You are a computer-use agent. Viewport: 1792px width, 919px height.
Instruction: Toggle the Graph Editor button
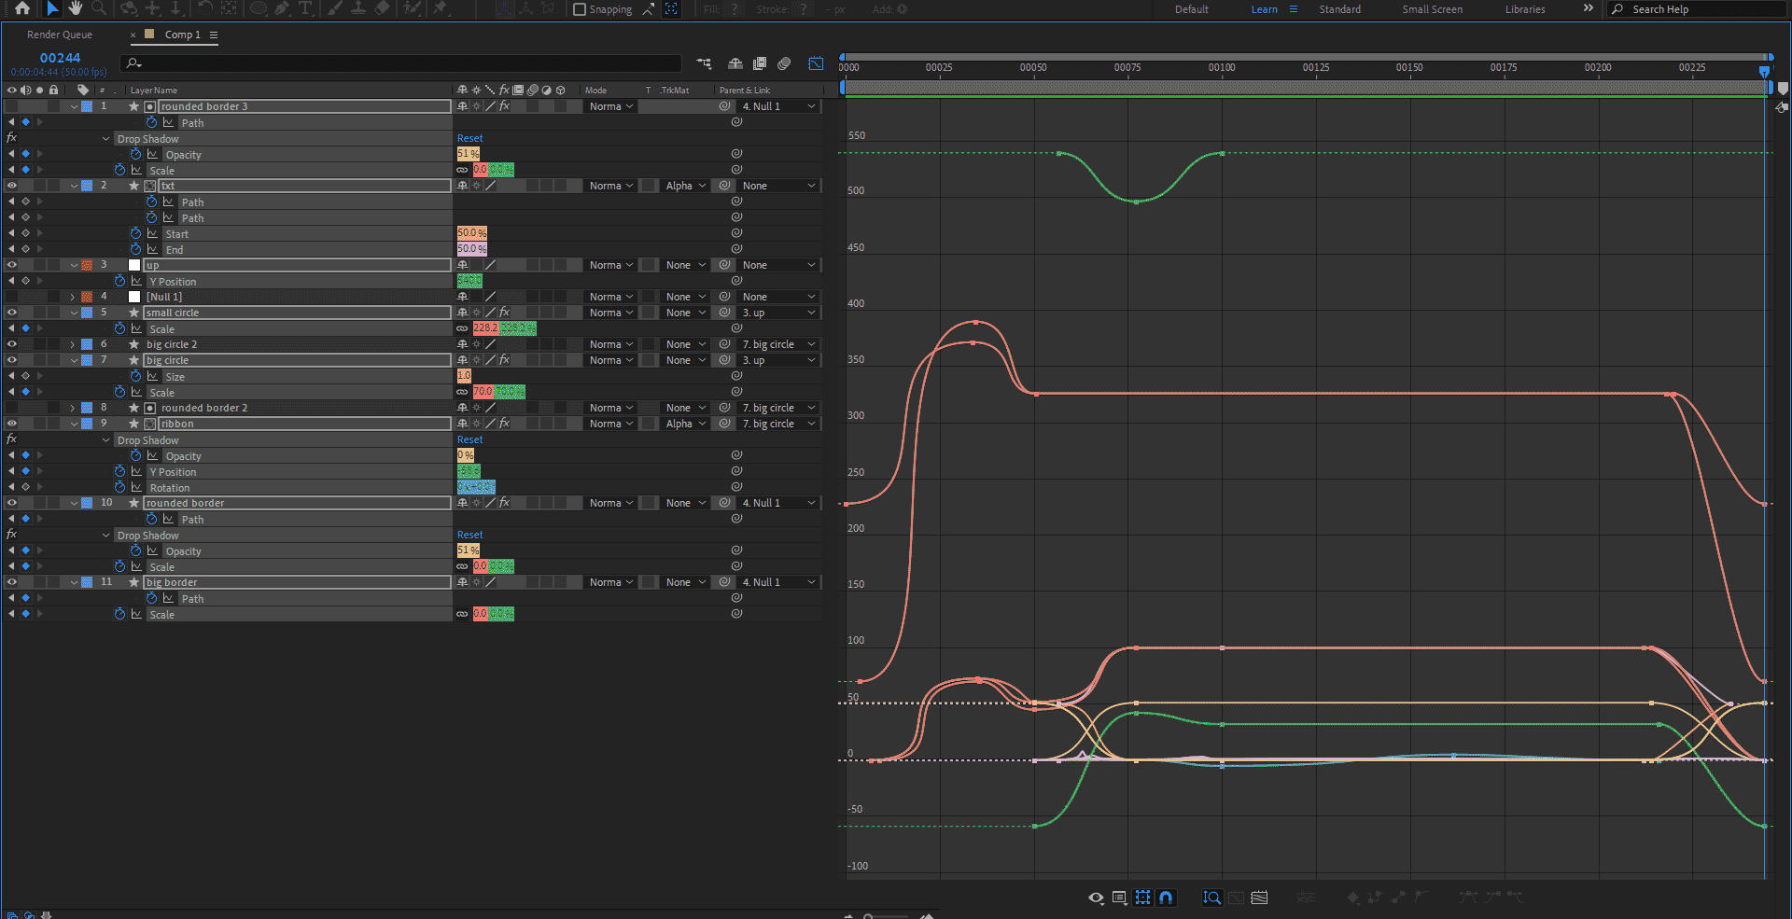[816, 63]
